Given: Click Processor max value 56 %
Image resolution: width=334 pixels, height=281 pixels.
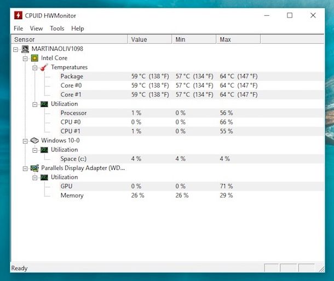Looking at the screenshot, I should point(226,113).
